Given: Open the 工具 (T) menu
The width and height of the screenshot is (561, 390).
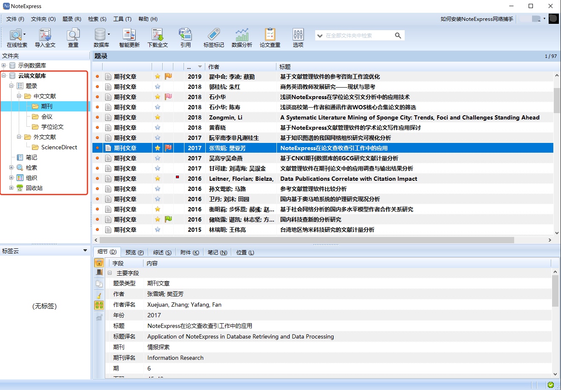Looking at the screenshot, I should (x=122, y=19).
